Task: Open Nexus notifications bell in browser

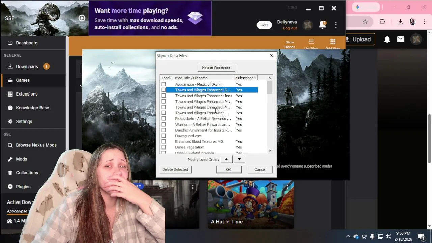Action: (387, 39)
